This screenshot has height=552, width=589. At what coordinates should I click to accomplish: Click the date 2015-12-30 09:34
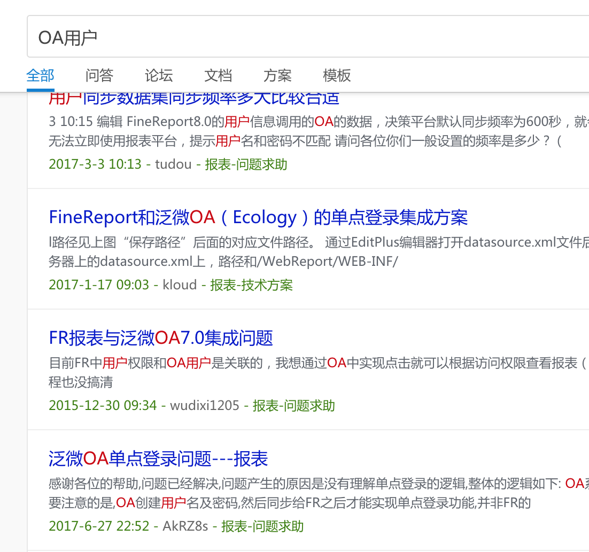click(103, 406)
